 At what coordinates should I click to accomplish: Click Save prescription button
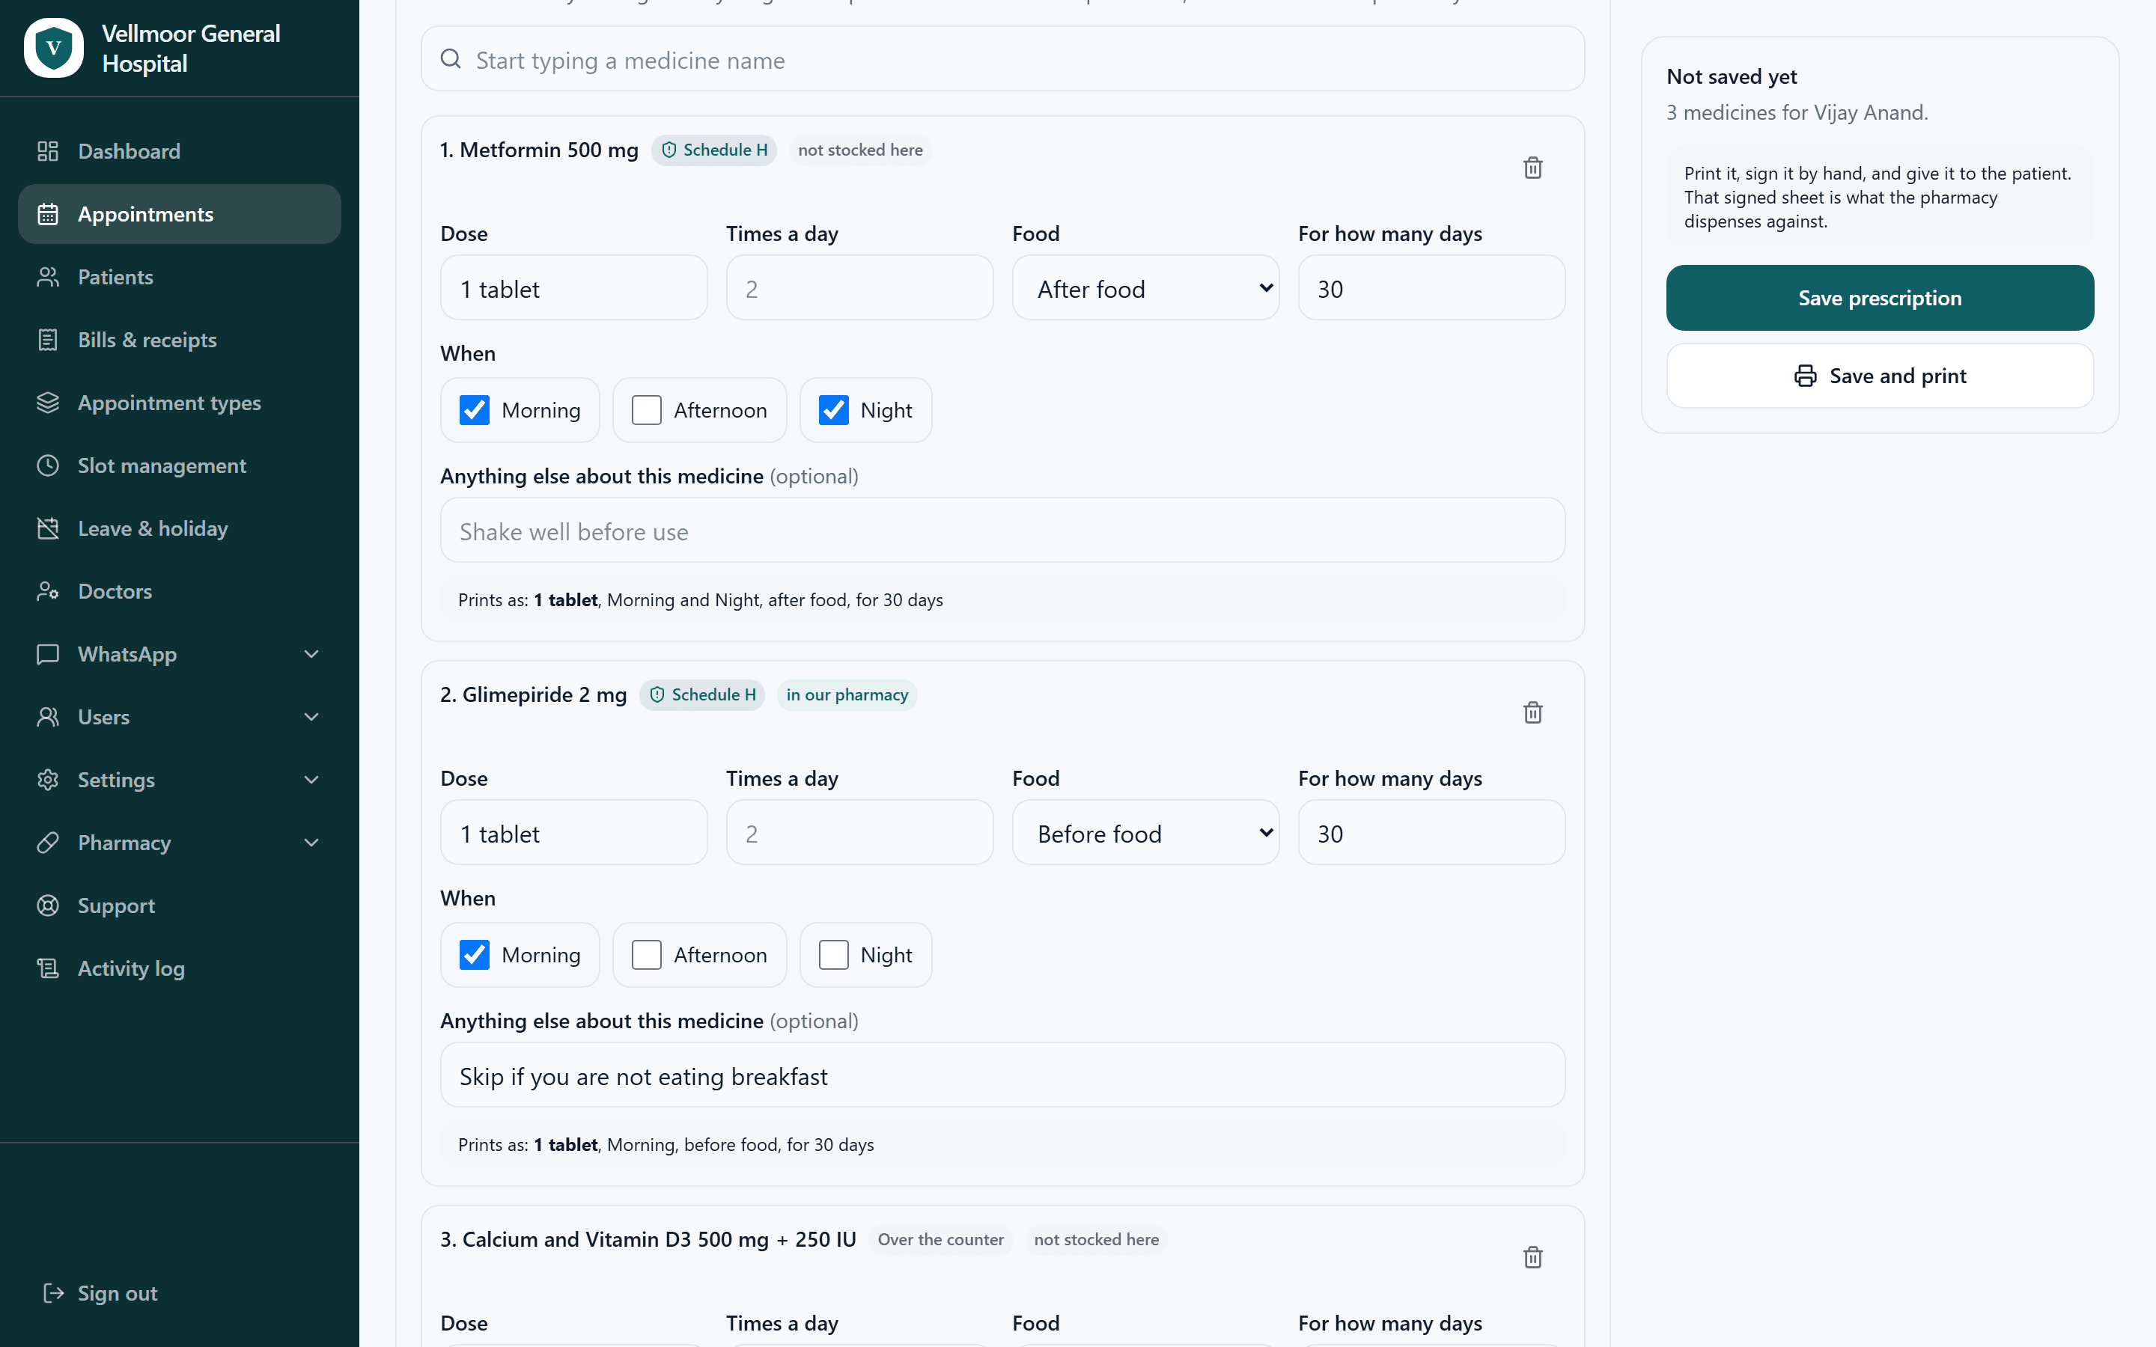(1880, 298)
